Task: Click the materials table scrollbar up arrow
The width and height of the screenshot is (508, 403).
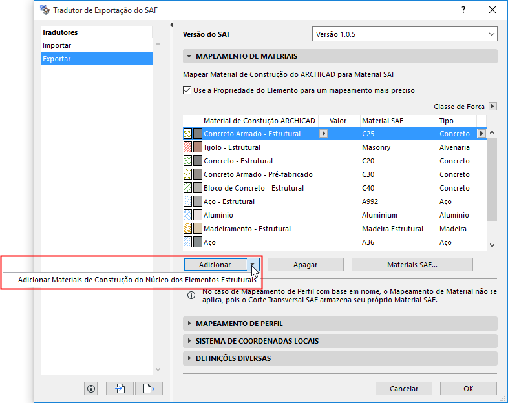Action: point(492,132)
